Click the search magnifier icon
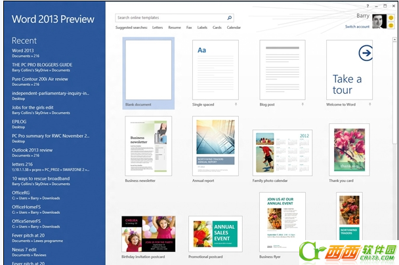Image resolution: width=399 pixels, height=265 pixels. (229, 18)
